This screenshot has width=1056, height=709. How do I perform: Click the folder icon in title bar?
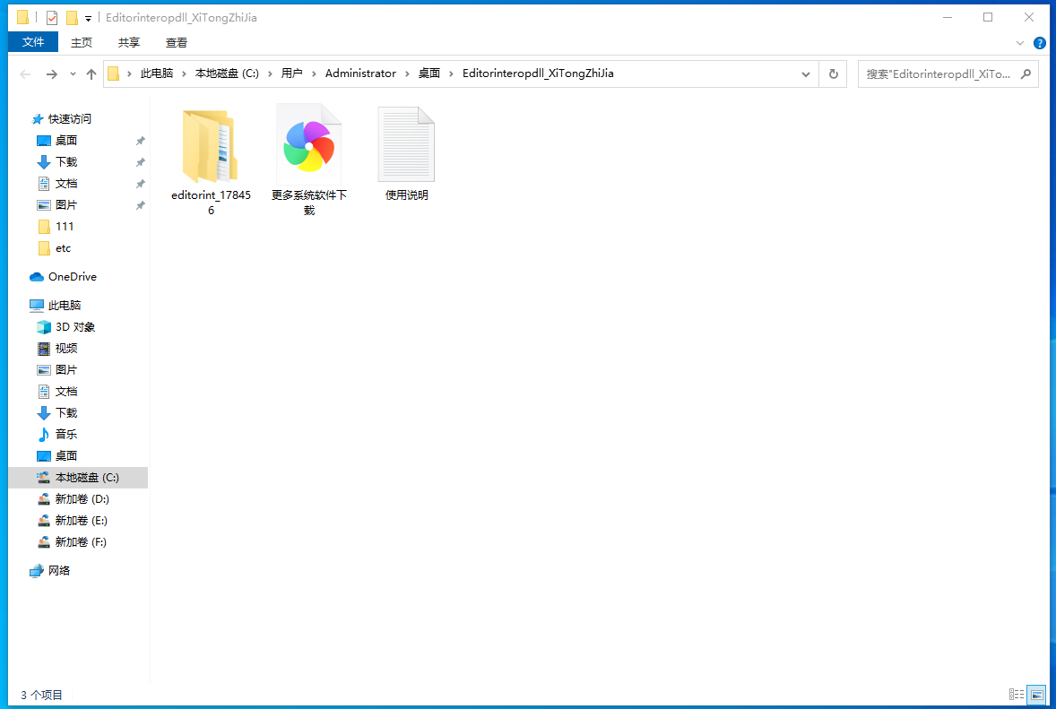[23, 18]
